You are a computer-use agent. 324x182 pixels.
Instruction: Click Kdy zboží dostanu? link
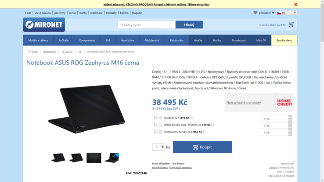coord(181,168)
